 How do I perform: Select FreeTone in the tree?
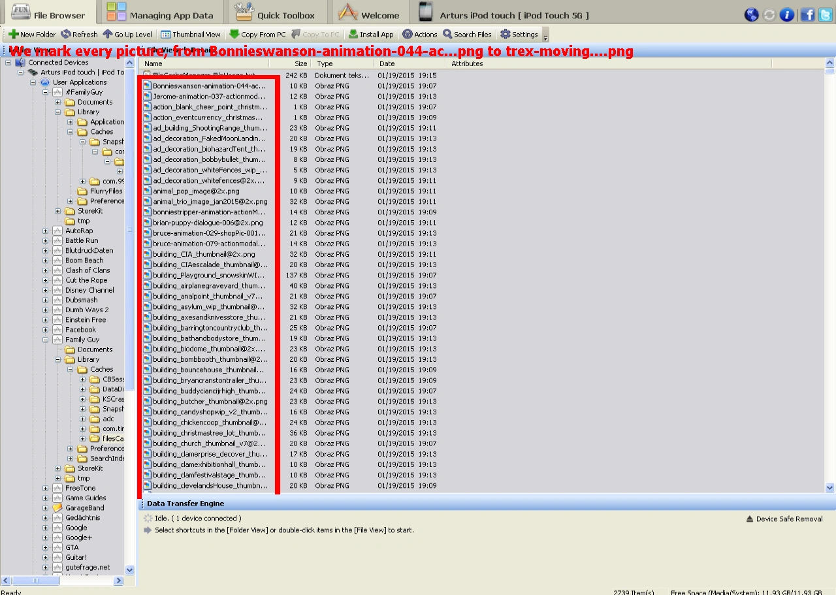pos(80,488)
